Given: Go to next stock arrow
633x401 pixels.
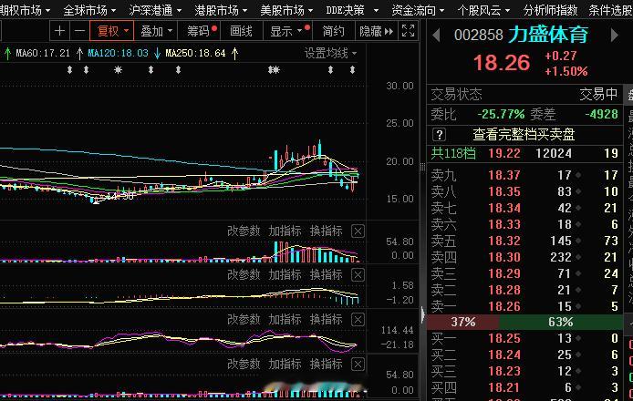Looking at the screenshot, I should pos(614,36).
